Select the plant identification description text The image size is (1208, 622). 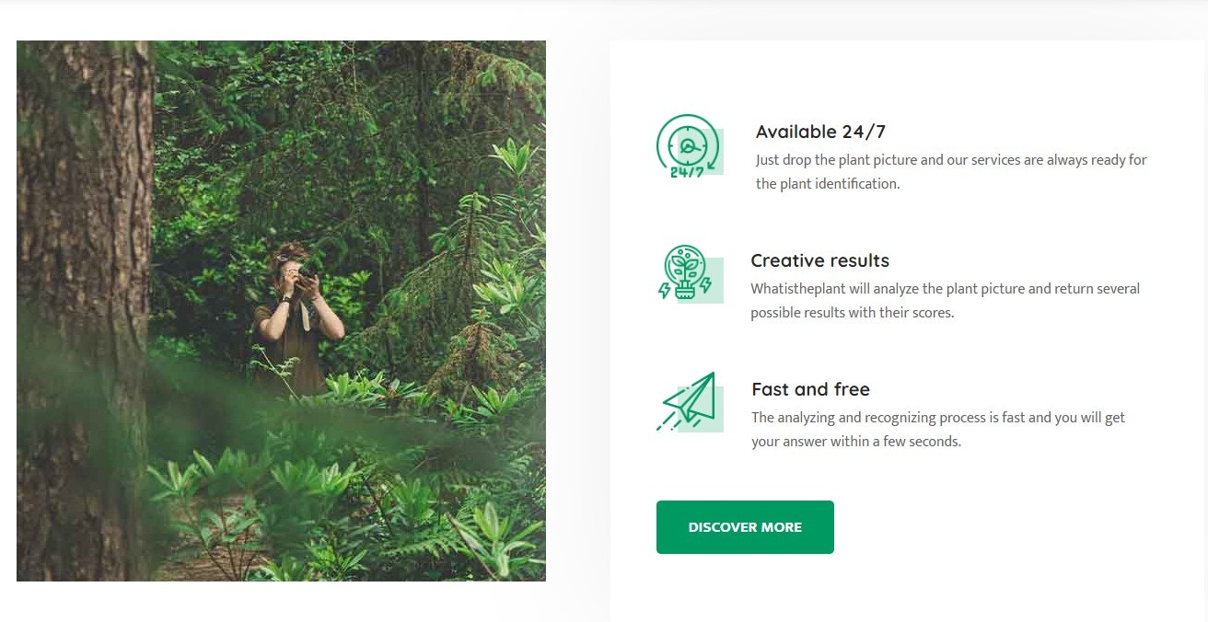pos(948,171)
